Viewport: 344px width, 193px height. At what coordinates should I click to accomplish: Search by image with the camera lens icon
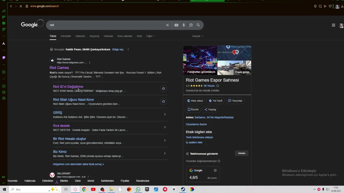[x=191, y=25]
